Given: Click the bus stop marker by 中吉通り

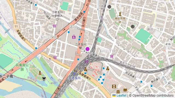Looking at the screenshot, I should 36,5.
